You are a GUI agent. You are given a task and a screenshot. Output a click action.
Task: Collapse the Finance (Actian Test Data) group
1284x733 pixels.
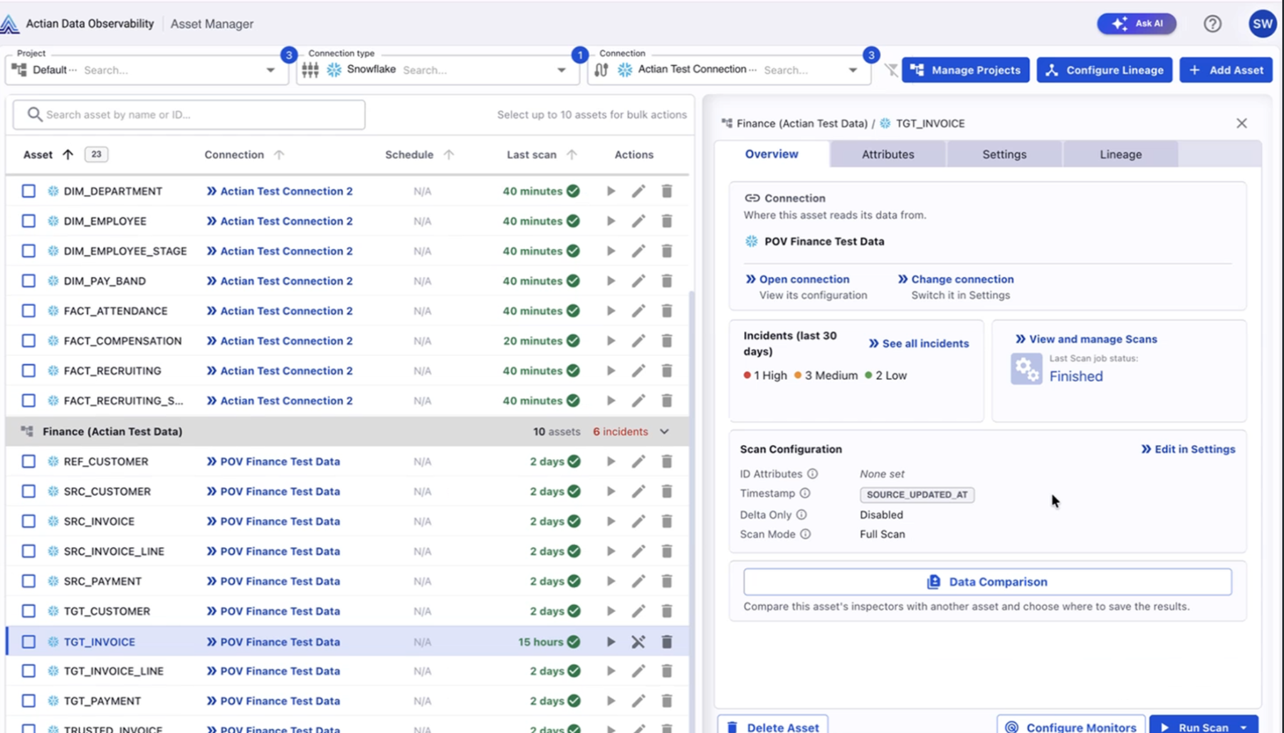[x=665, y=431]
